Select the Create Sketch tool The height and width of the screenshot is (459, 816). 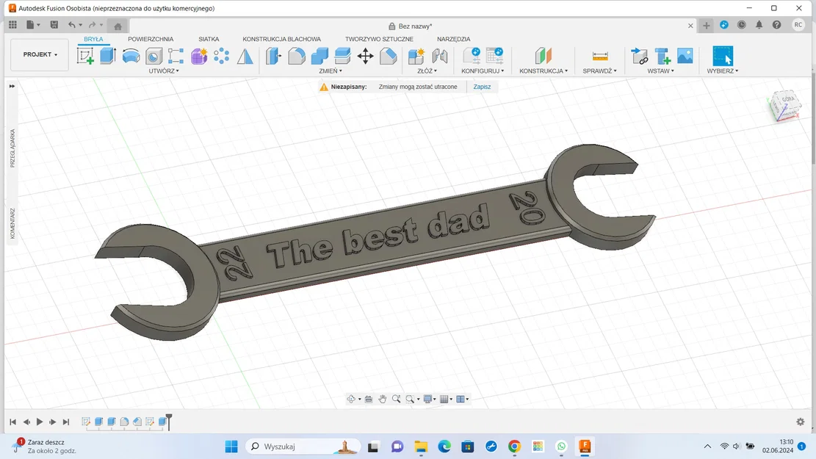85,56
